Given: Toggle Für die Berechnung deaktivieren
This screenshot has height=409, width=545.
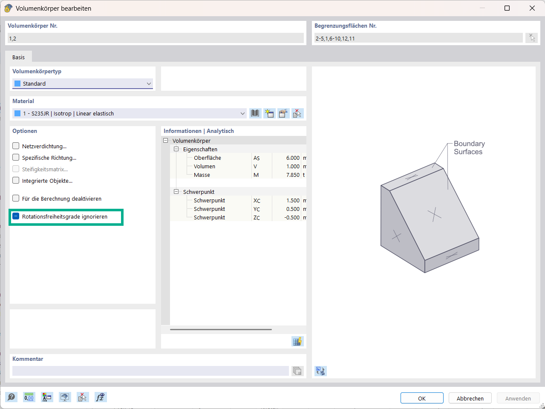Looking at the screenshot, I should pyautogui.click(x=16, y=198).
